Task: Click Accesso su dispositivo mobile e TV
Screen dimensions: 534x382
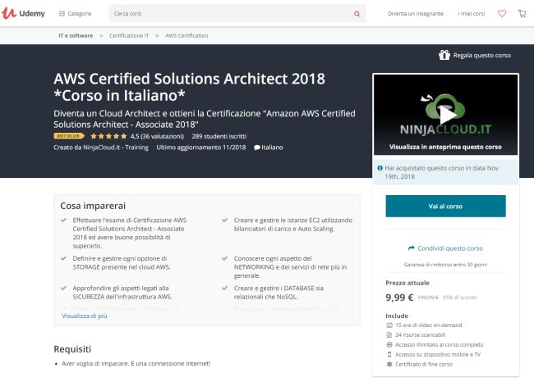Action: pos(438,354)
